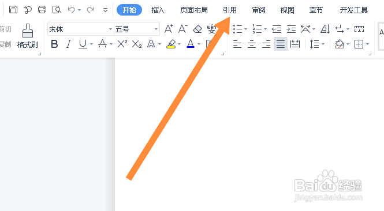Align text right
This screenshot has width=384, height=211.
[x=266, y=44]
